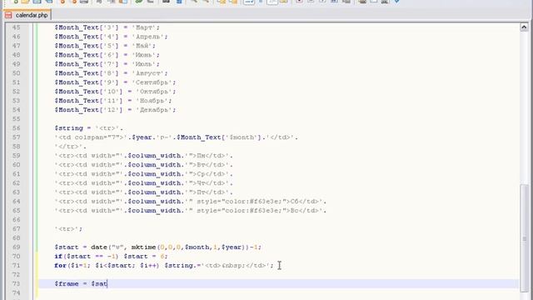Place cursor in $Month_Text['12'] line

(115, 110)
